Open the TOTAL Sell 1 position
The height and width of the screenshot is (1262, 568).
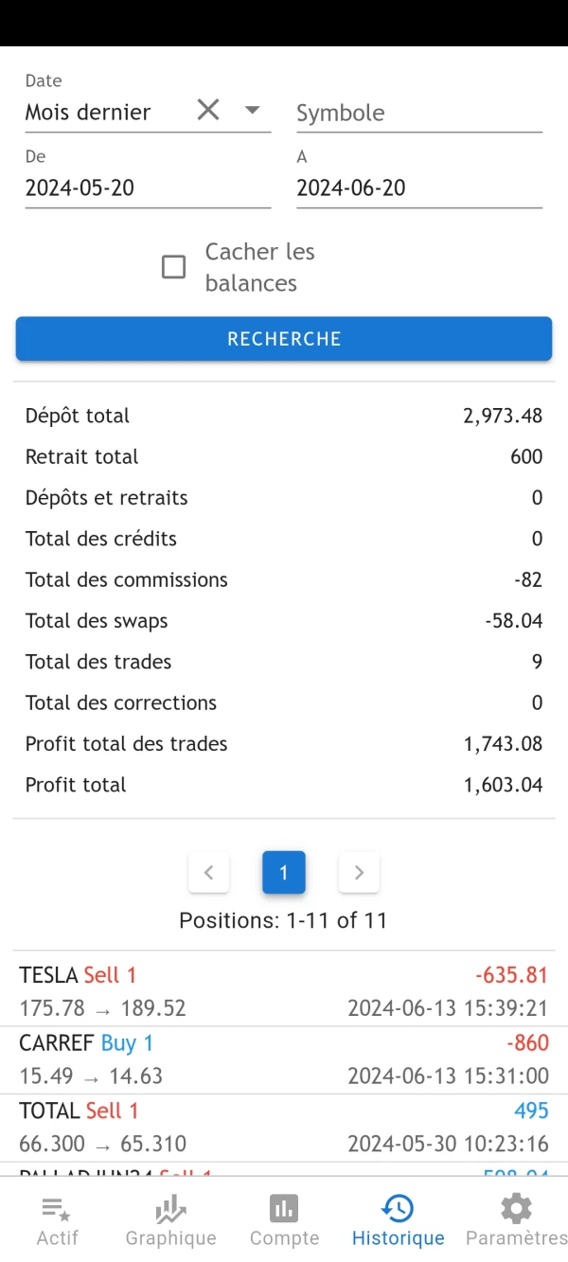point(284,1127)
